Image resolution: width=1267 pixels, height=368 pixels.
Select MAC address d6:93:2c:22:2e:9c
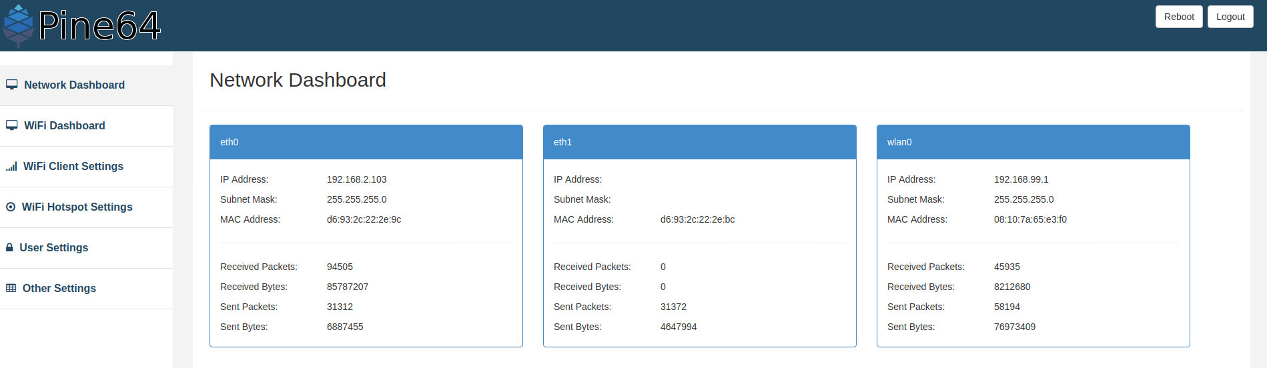(x=364, y=219)
